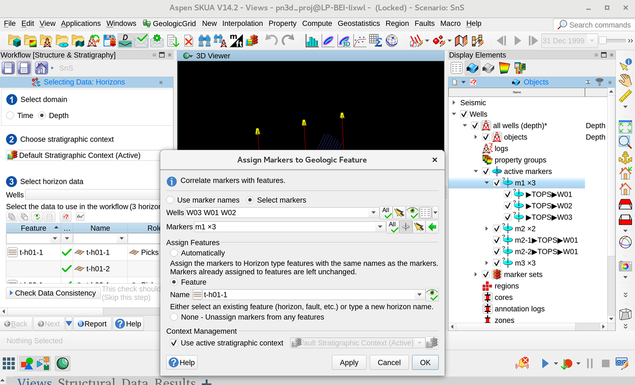Click the binoculars search icon in toolbar
The height and width of the screenshot is (385, 635).
(204, 41)
